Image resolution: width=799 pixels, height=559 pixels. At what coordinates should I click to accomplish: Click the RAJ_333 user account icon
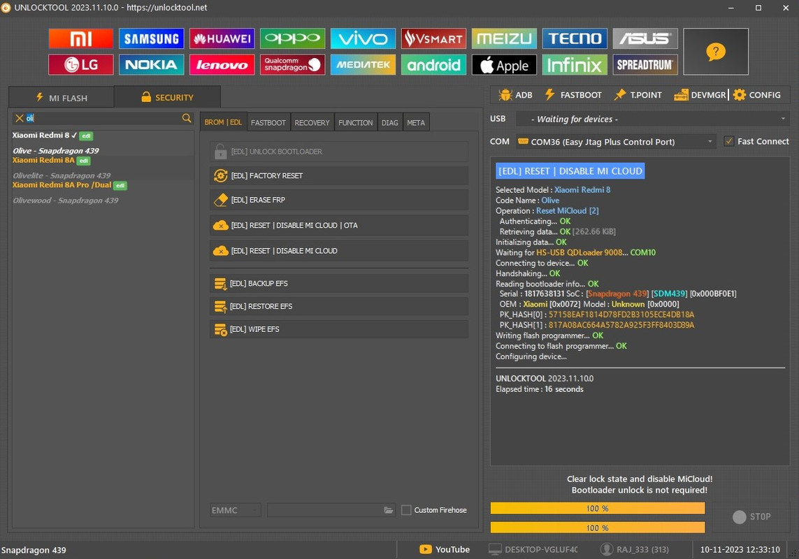click(606, 549)
